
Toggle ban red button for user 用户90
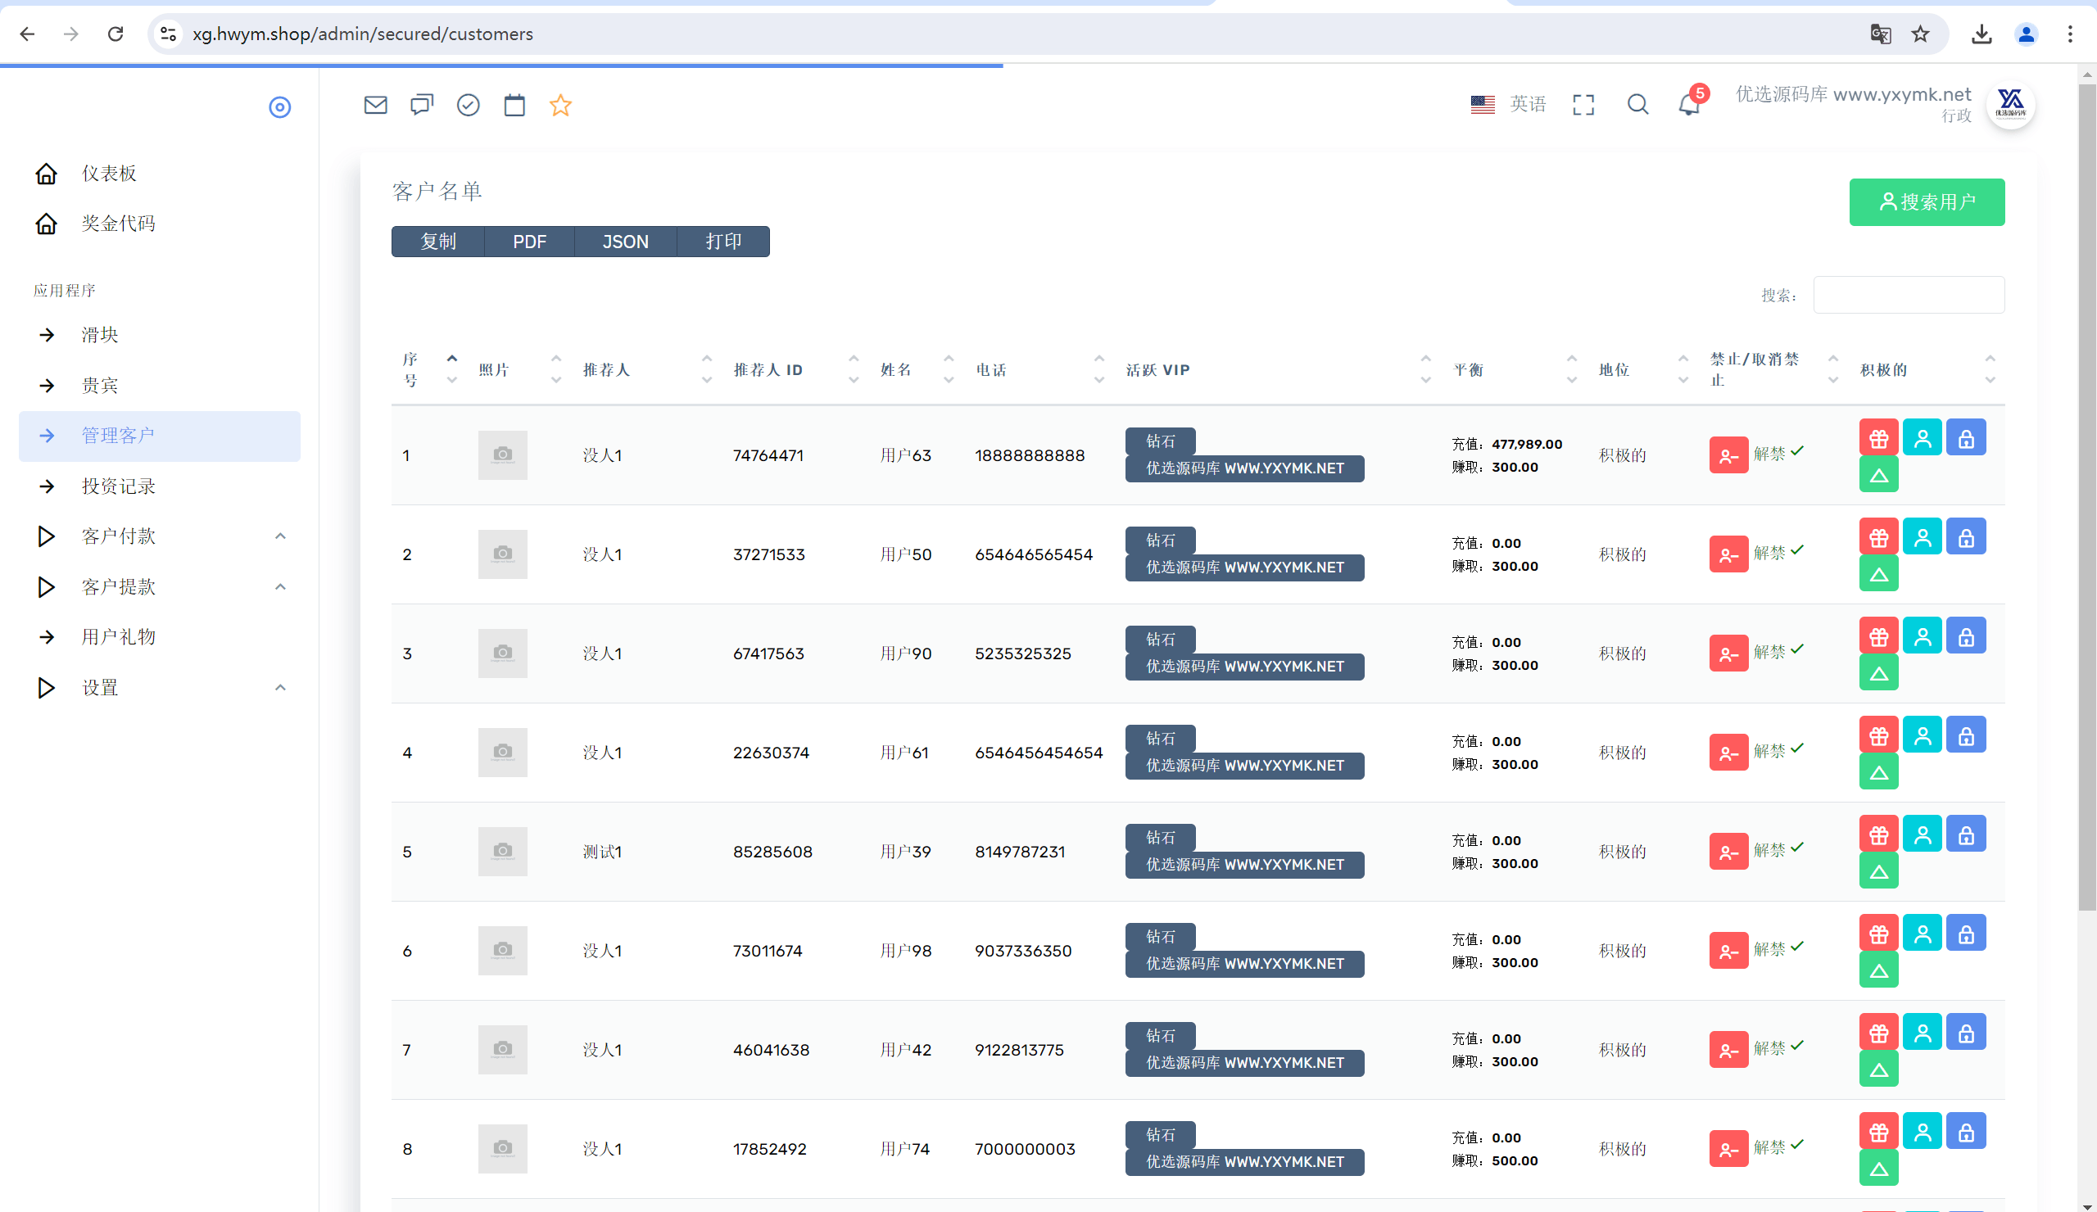1728,653
